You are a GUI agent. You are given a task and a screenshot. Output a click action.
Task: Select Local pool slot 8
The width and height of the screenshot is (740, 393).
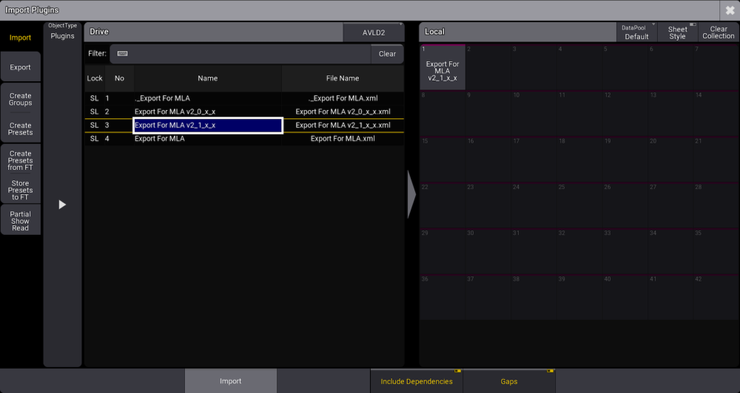click(x=443, y=114)
